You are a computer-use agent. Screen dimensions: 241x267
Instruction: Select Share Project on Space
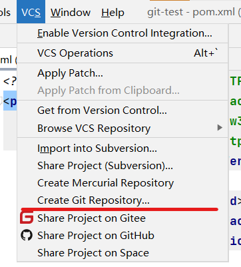point(122,252)
